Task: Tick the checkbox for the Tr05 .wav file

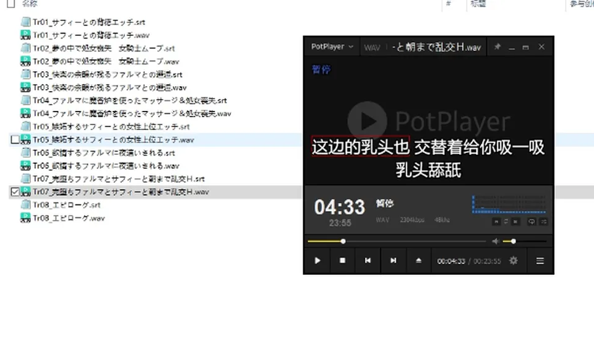Action: point(15,139)
